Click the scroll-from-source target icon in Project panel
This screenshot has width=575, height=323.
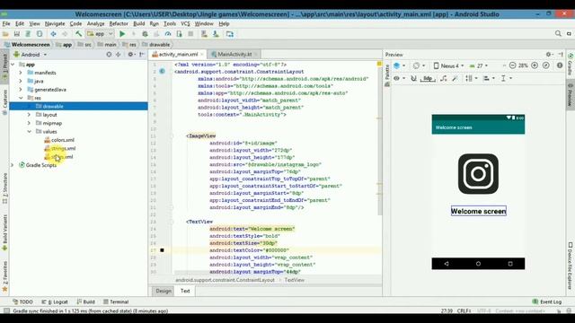109,54
